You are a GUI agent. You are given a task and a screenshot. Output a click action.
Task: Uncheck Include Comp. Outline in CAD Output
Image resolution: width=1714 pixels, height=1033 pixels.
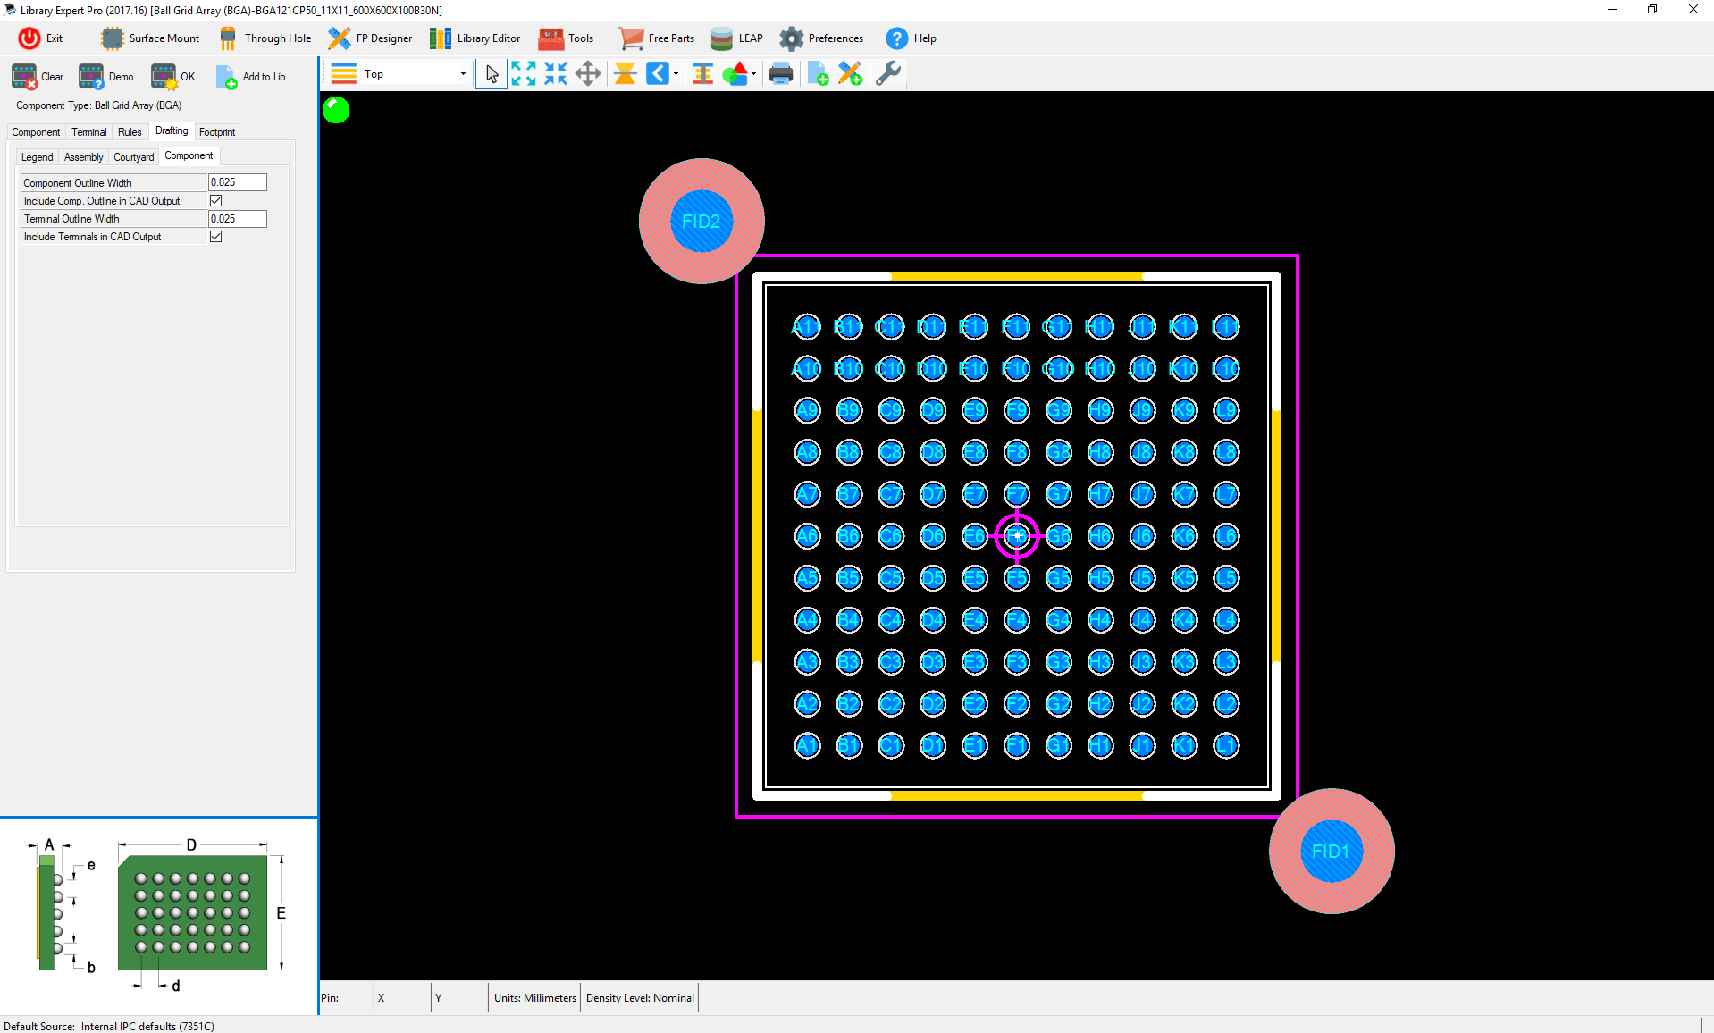coord(215,200)
